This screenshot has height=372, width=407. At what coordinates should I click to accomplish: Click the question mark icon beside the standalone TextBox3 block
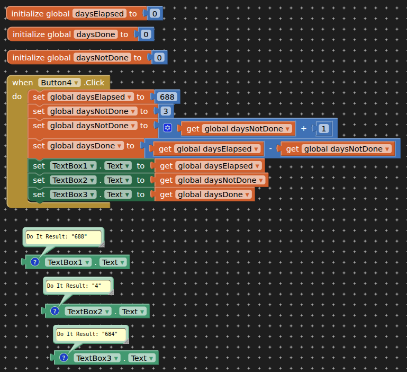click(64, 358)
